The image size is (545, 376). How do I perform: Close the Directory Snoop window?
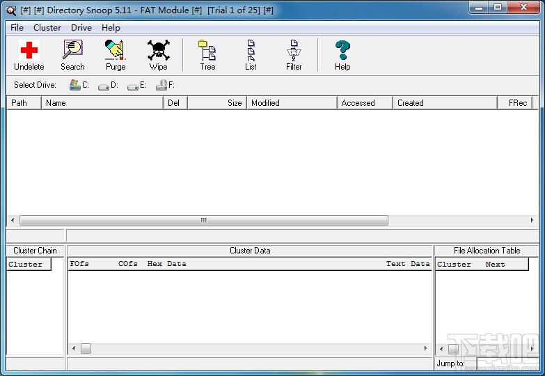coord(523,7)
